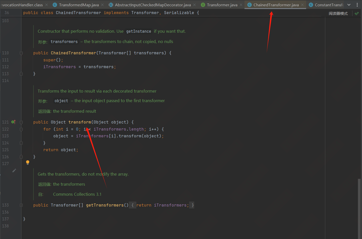The image size is (362, 239).
Task: Close the TransformedMap.java tab
Action: pos(102,5)
